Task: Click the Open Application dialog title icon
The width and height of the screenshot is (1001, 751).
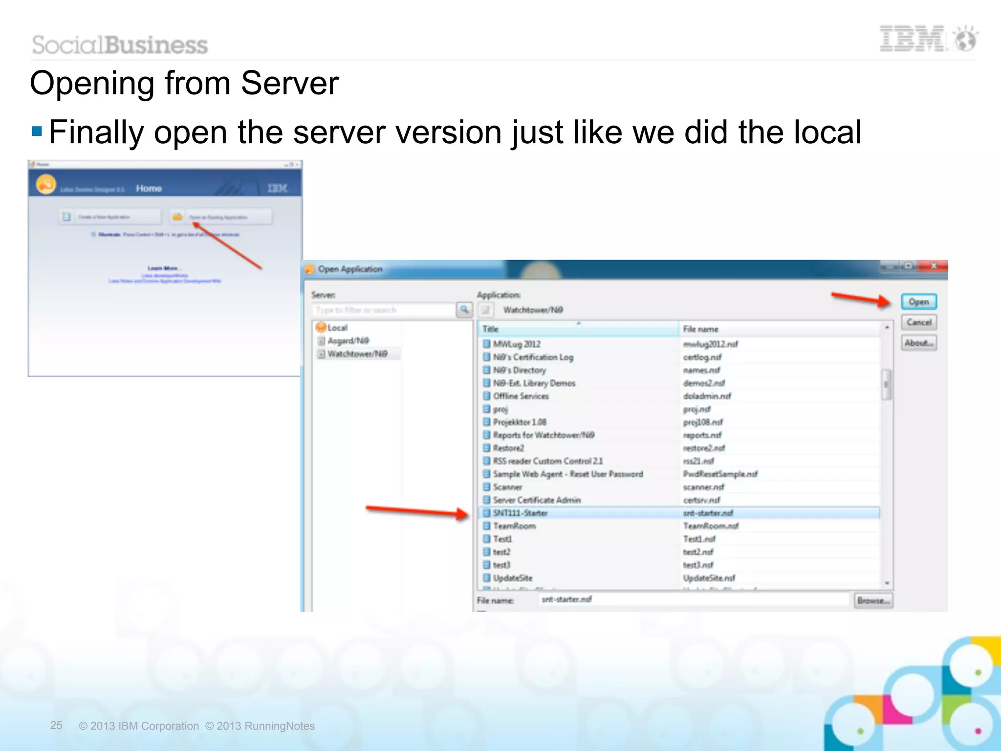Action: (309, 269)
